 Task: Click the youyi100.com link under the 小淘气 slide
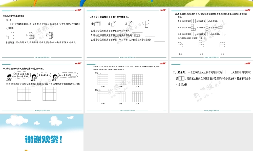[x=42, y=110]
